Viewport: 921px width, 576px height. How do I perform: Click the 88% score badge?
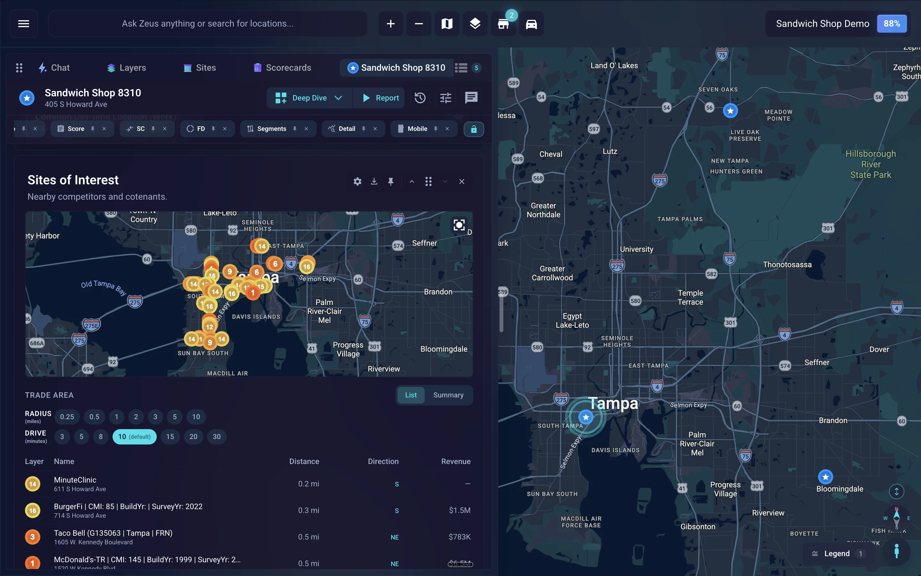coord(892,24)
